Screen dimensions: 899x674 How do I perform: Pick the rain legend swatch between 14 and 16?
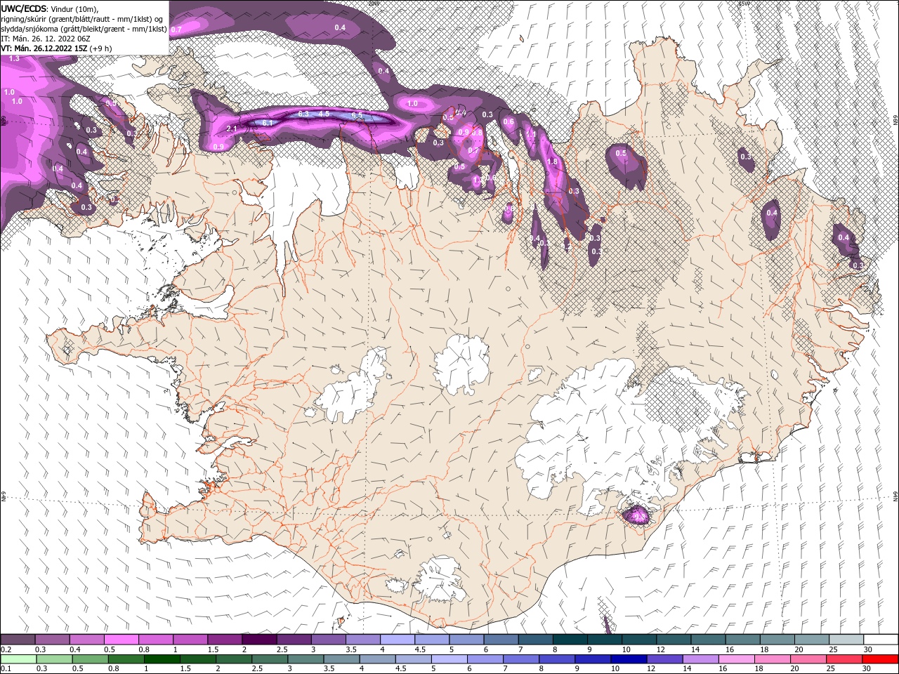click(701, 659)
